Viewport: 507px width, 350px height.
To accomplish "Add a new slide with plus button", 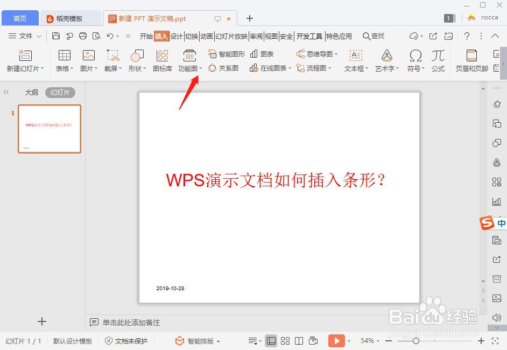I will [x=41, y=321].
